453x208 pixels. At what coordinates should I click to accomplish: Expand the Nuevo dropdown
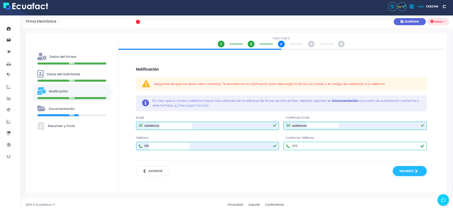(x=438, y=22)
